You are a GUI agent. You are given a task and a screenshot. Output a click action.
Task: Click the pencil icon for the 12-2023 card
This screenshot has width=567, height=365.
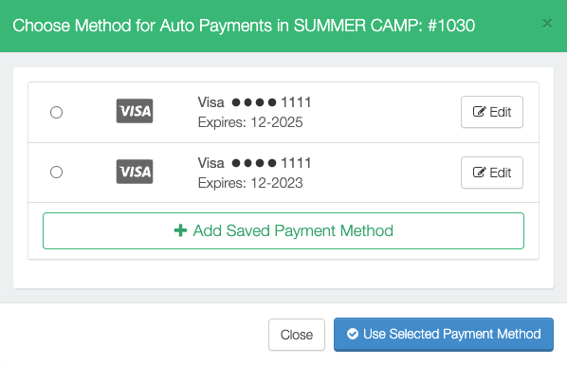pos(479,173)
